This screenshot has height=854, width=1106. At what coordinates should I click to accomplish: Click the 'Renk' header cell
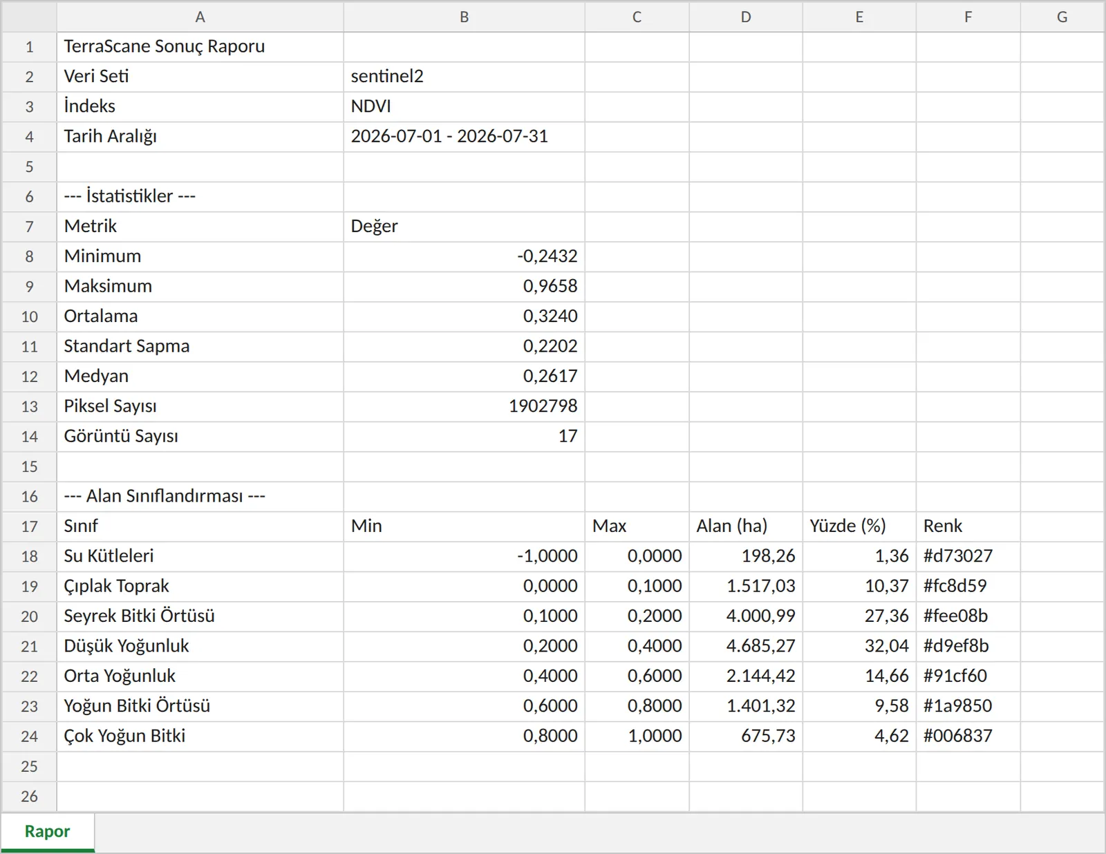tap(968, 526)
